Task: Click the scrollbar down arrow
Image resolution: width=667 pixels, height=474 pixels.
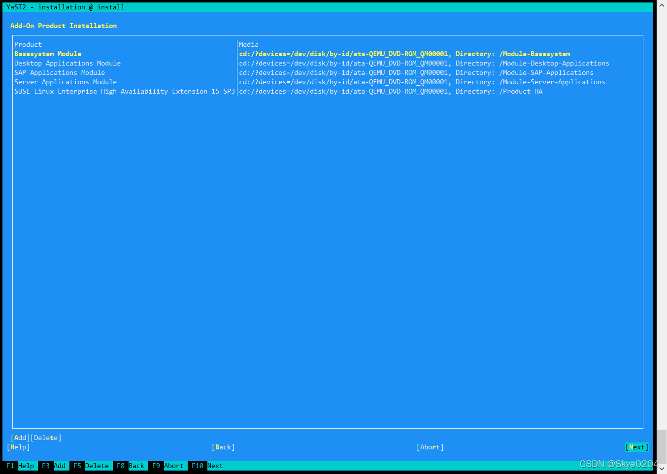Action: pos(662,469)
